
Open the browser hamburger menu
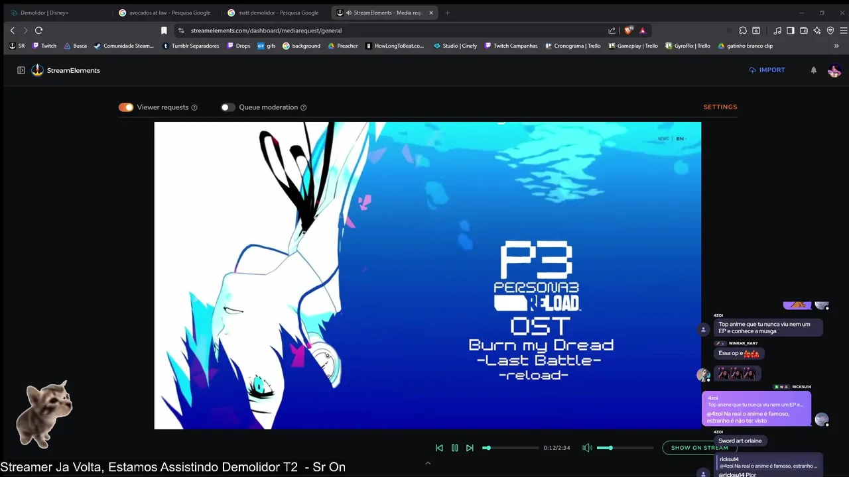point(844,30)
